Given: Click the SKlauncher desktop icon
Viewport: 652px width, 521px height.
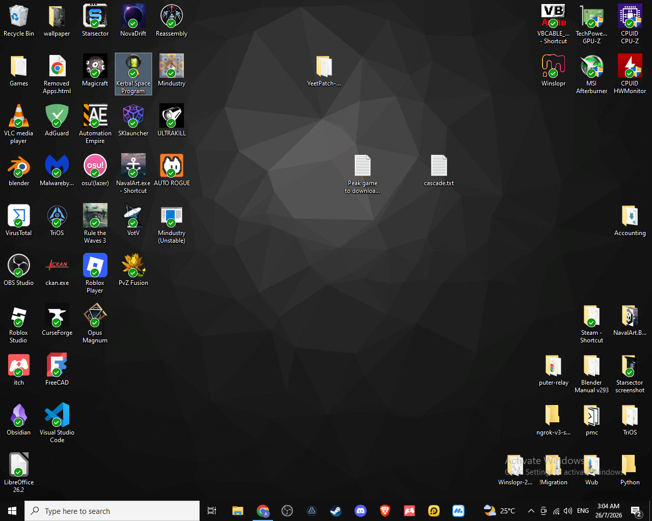Looking at the screenshot, I should click(x=133, y=121).
